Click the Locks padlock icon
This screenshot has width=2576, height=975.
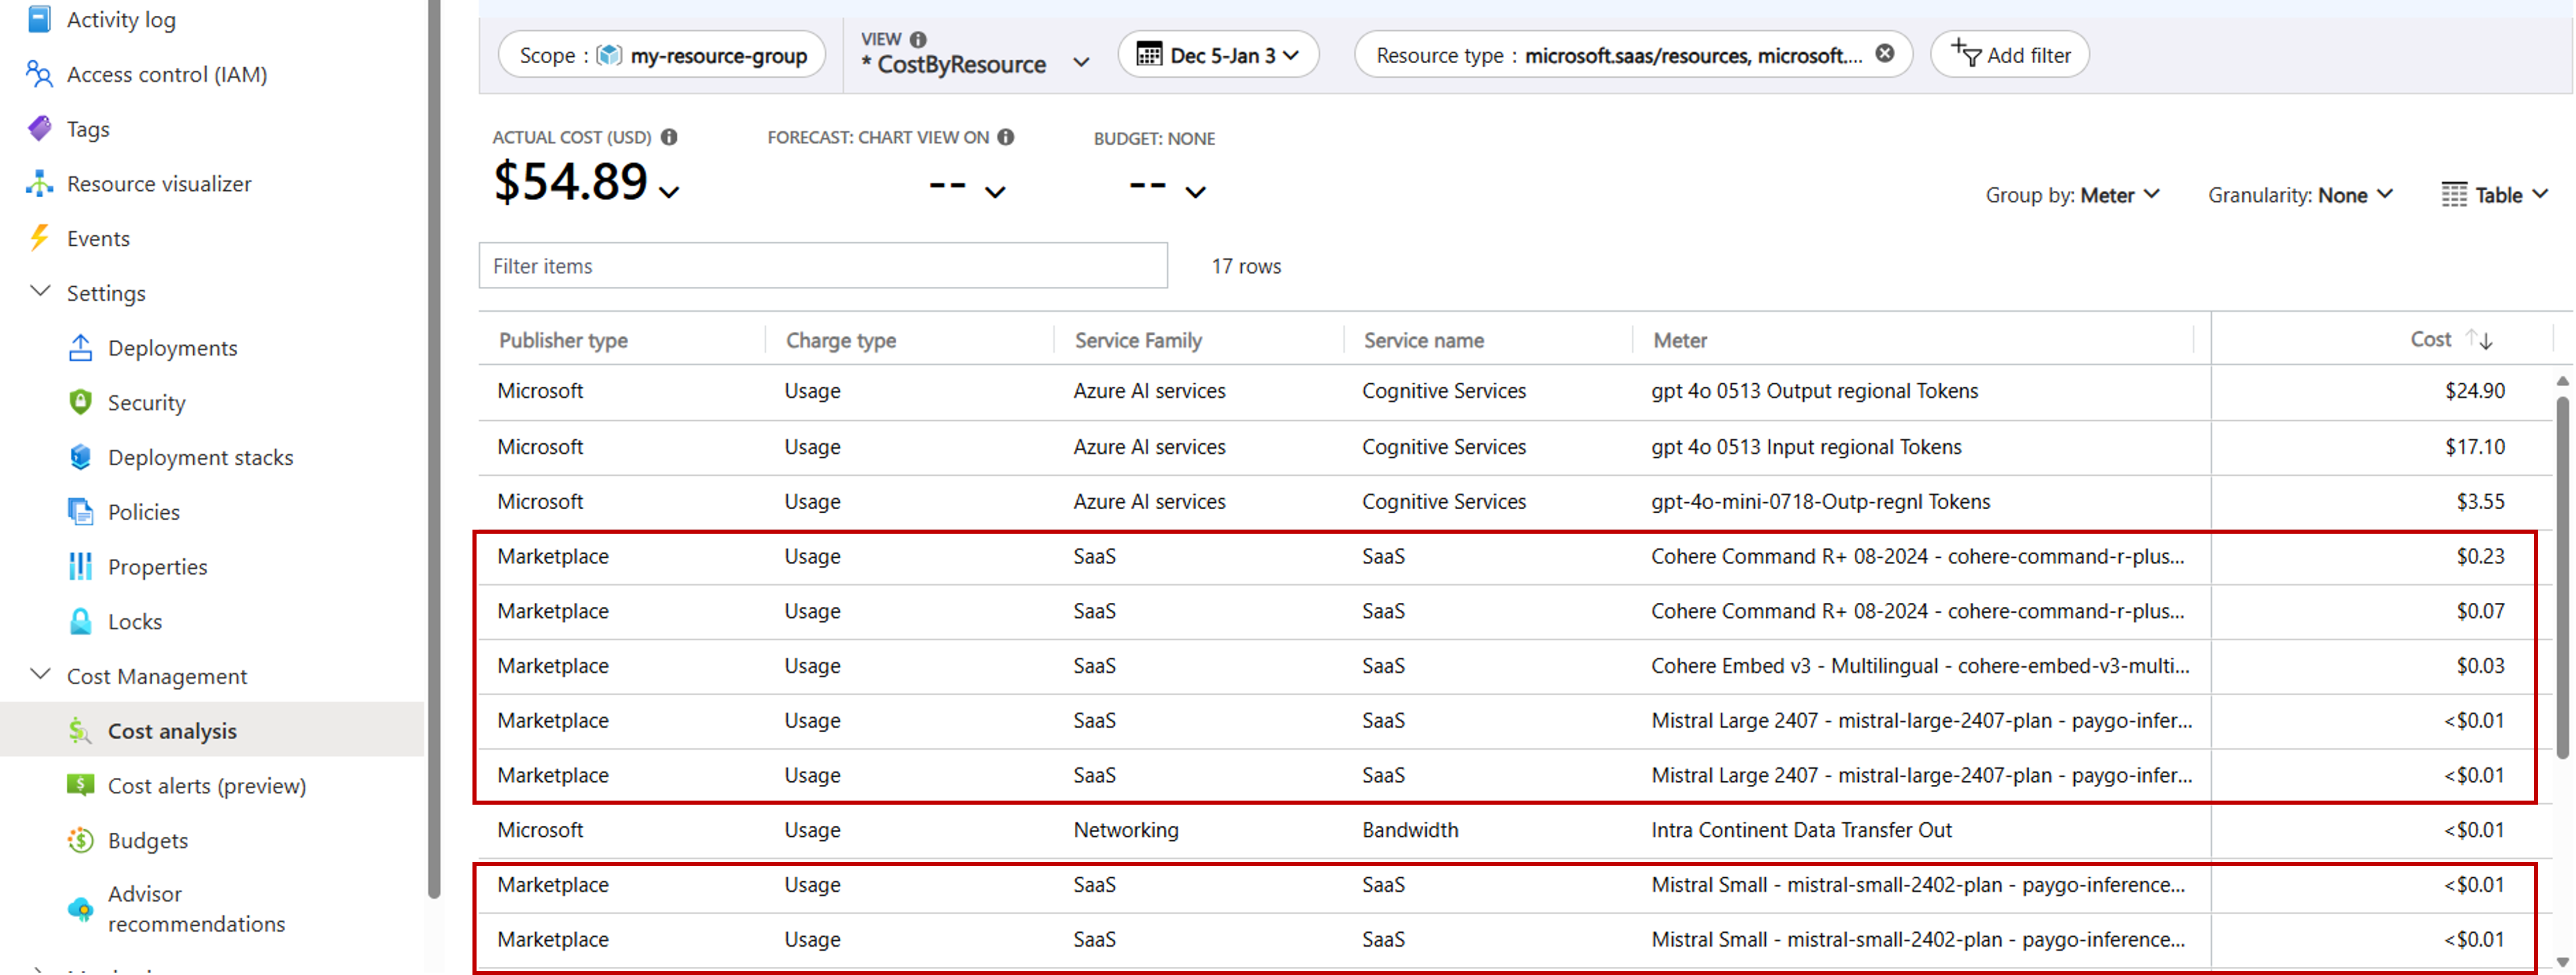80,621
